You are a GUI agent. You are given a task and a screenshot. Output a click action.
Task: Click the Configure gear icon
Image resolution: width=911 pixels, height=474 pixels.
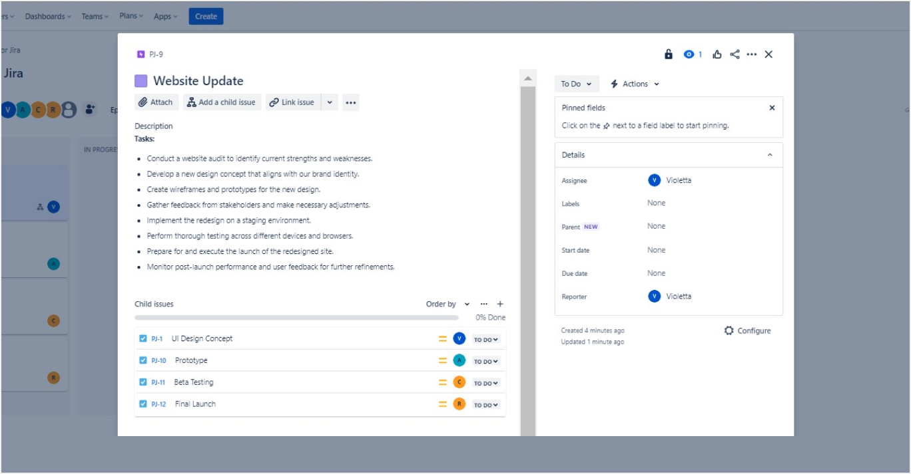[x=729, y=330]
